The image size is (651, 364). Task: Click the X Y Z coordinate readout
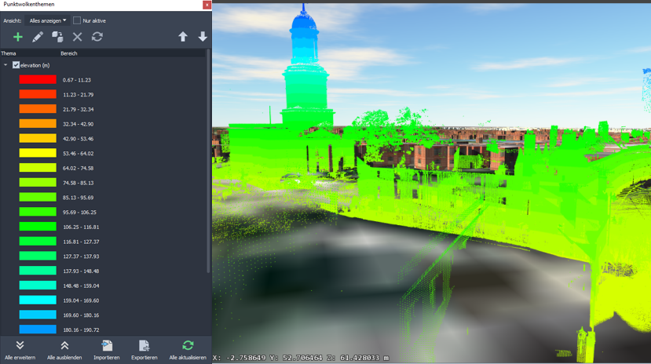click(301, 358)
